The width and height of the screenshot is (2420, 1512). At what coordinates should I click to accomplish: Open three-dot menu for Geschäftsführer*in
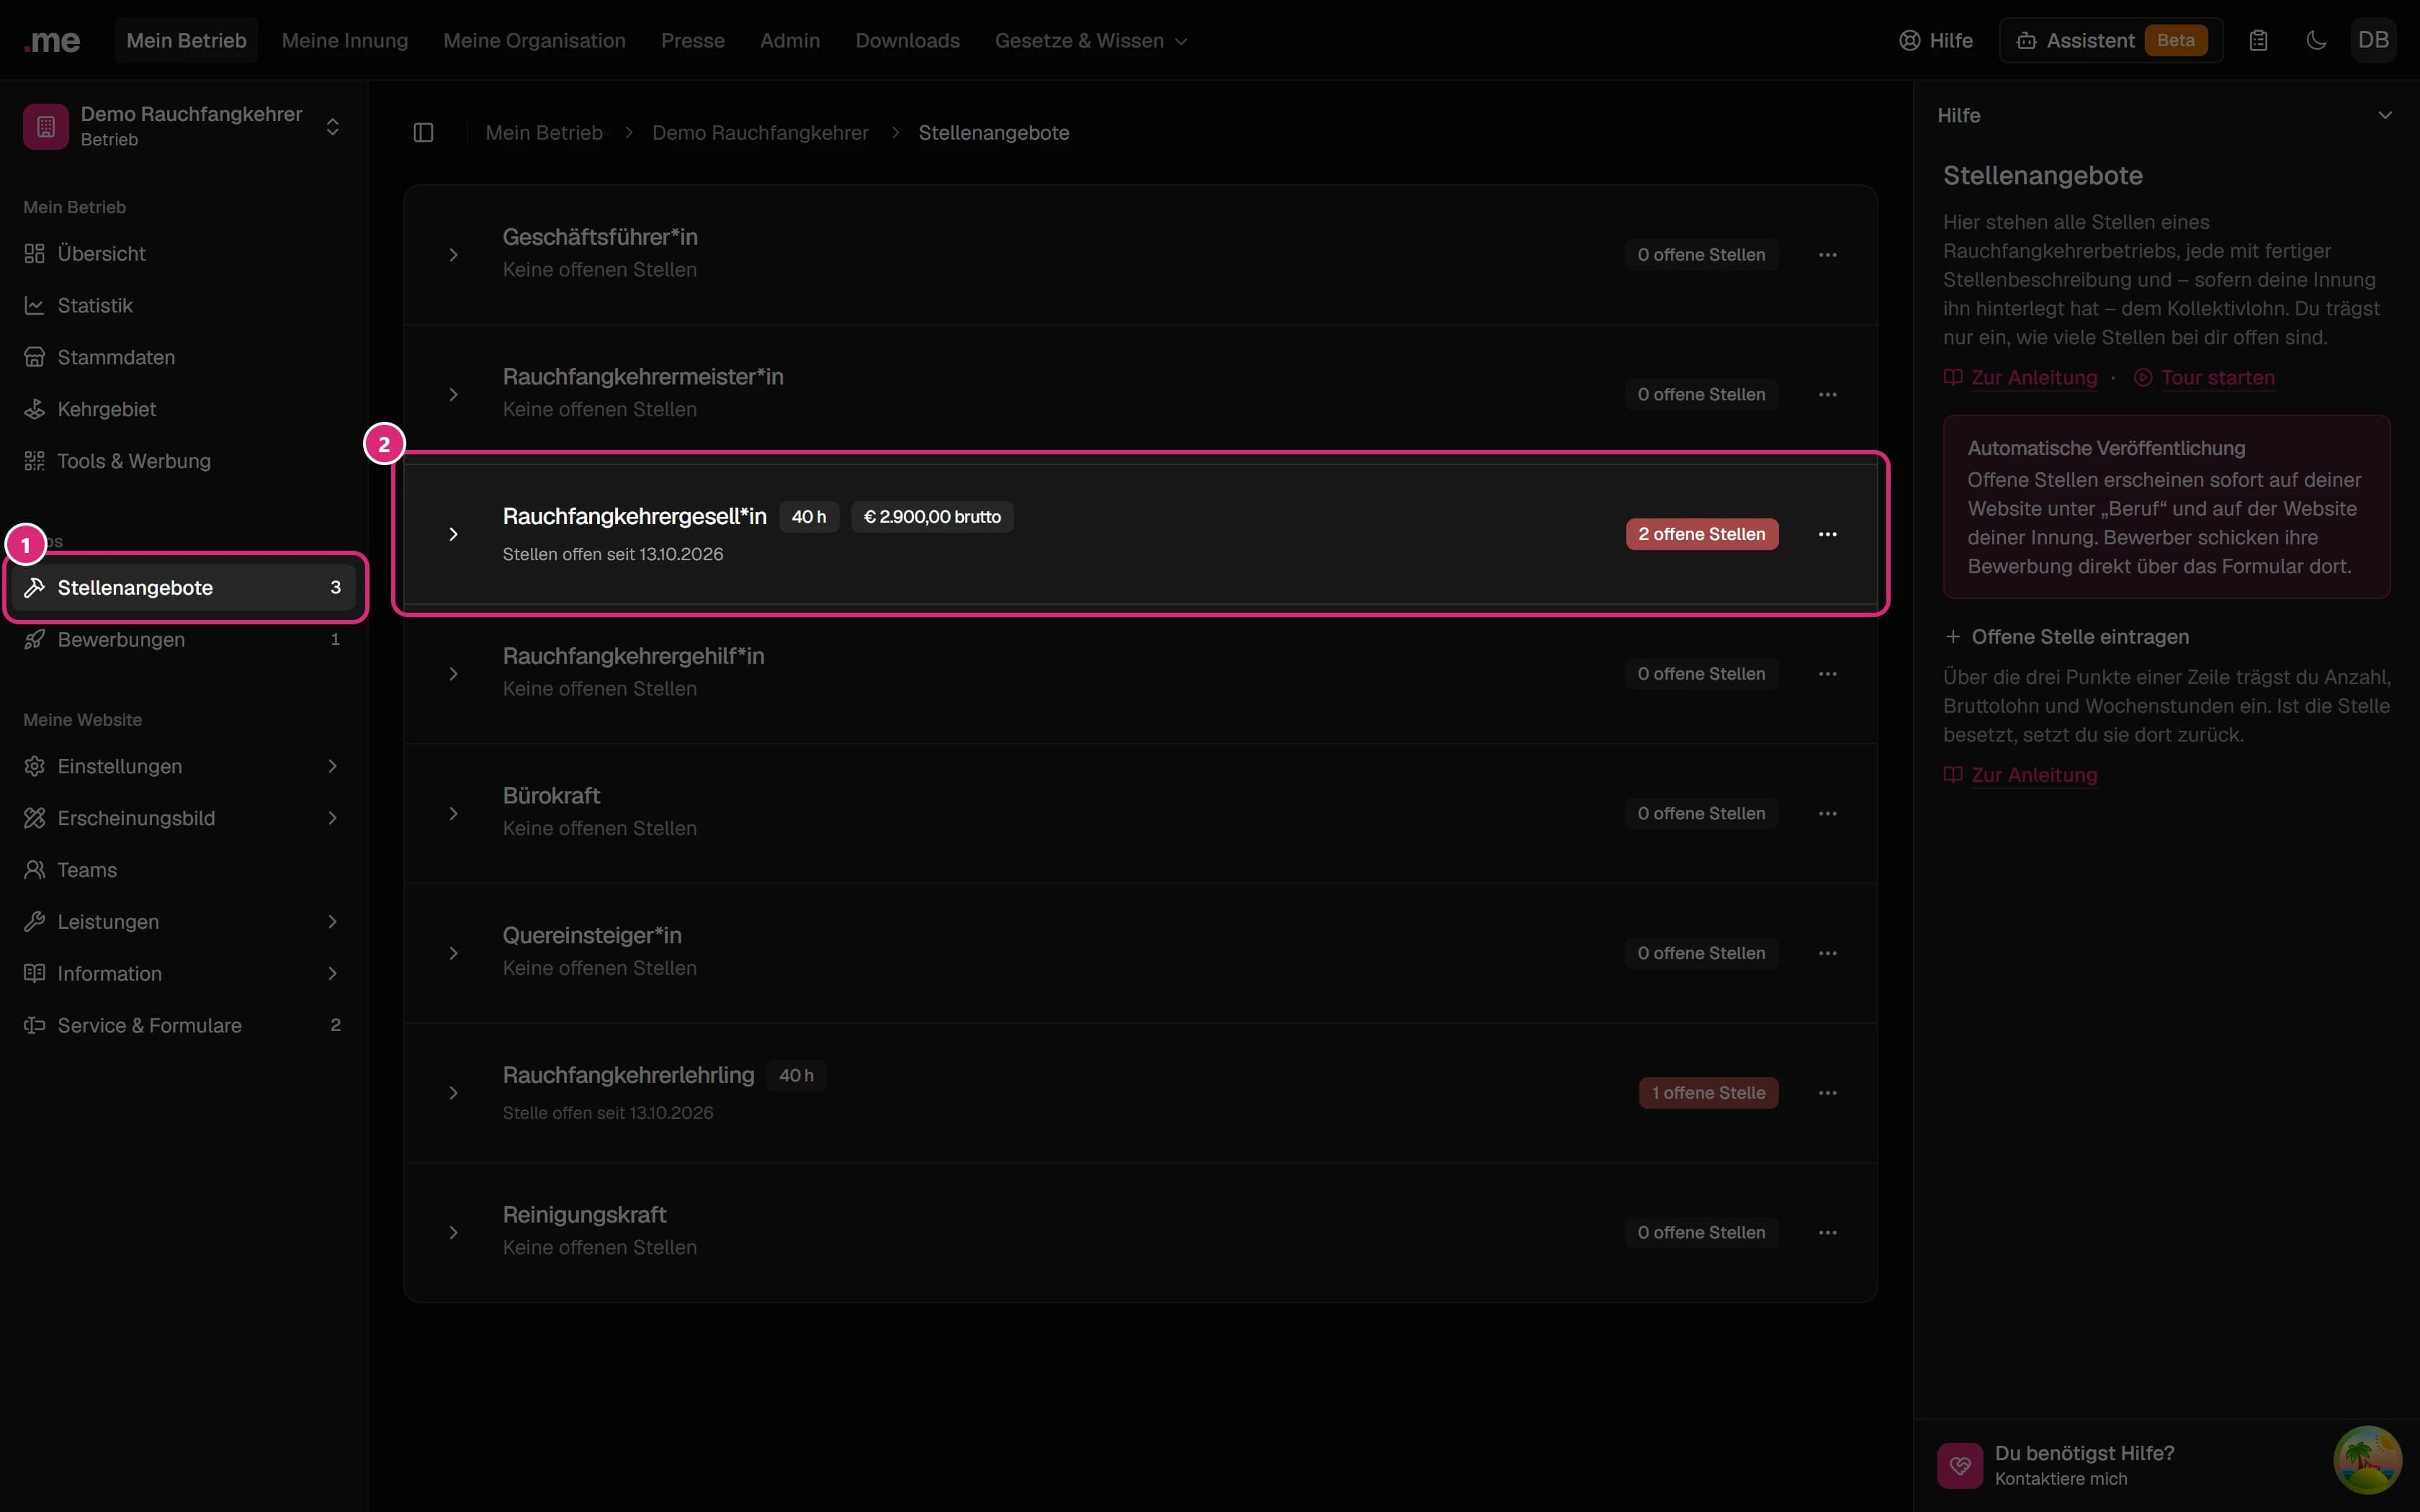[1827, 255]
